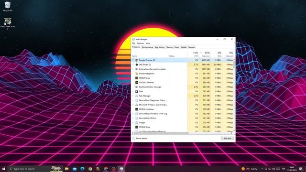306x172 pixels.
Task: Expand Service Host: Diagnostic Policy row
Action: click(133, 100)
